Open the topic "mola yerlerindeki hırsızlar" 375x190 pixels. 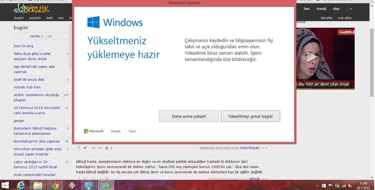pos(35,175)
